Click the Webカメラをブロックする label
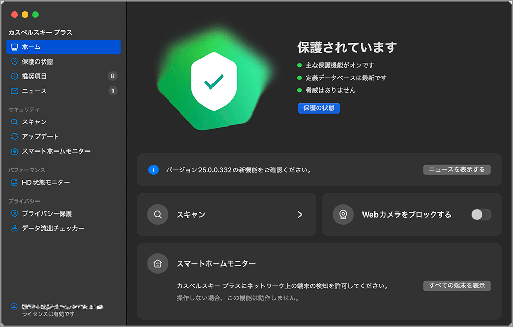This screenshot has width=513, height=327. pyautogui.click(x=407, y=215)
